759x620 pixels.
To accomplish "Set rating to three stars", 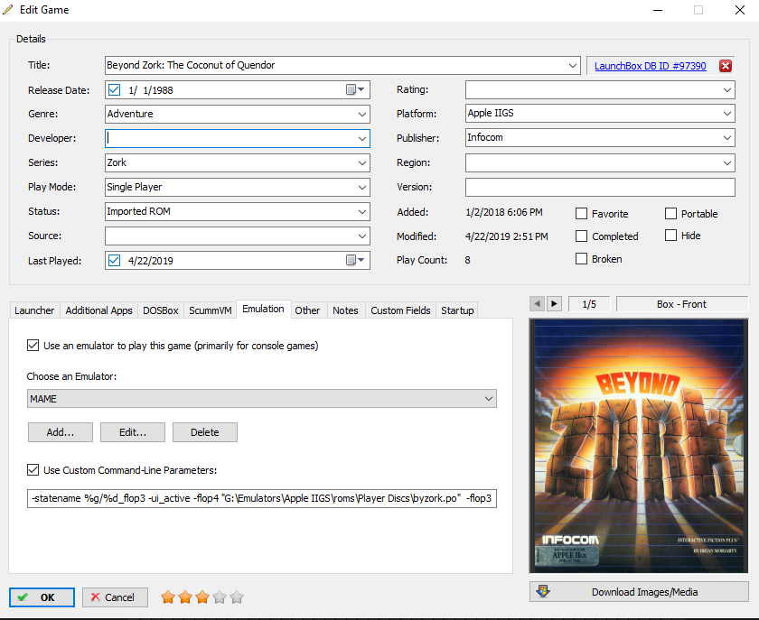I will pos(202,597).
